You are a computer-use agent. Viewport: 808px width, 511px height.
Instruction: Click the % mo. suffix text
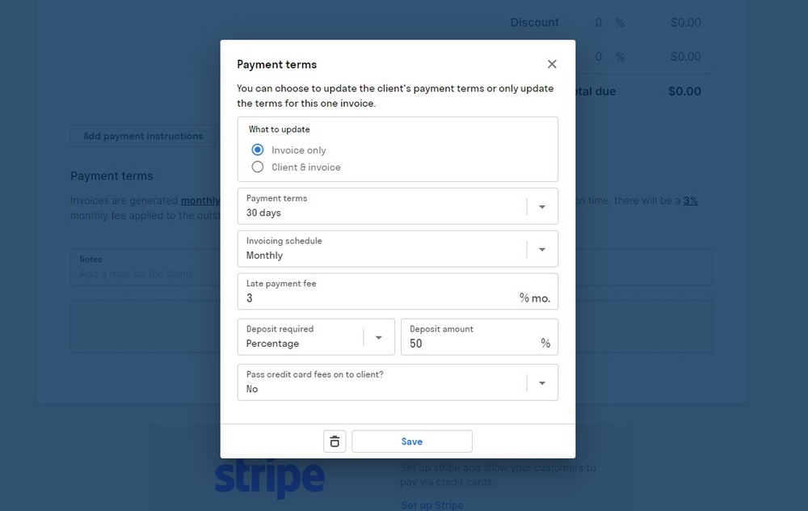[534, 298]
